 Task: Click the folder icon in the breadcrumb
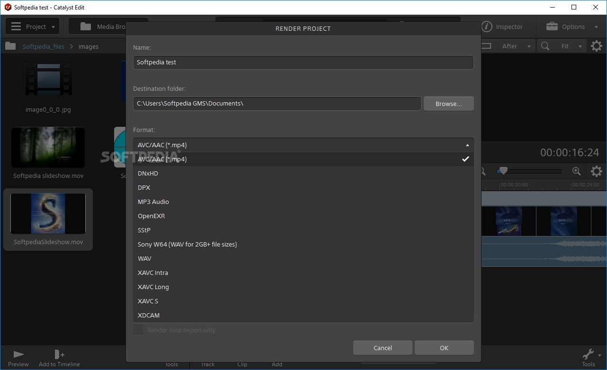click(x=10, y=46)
